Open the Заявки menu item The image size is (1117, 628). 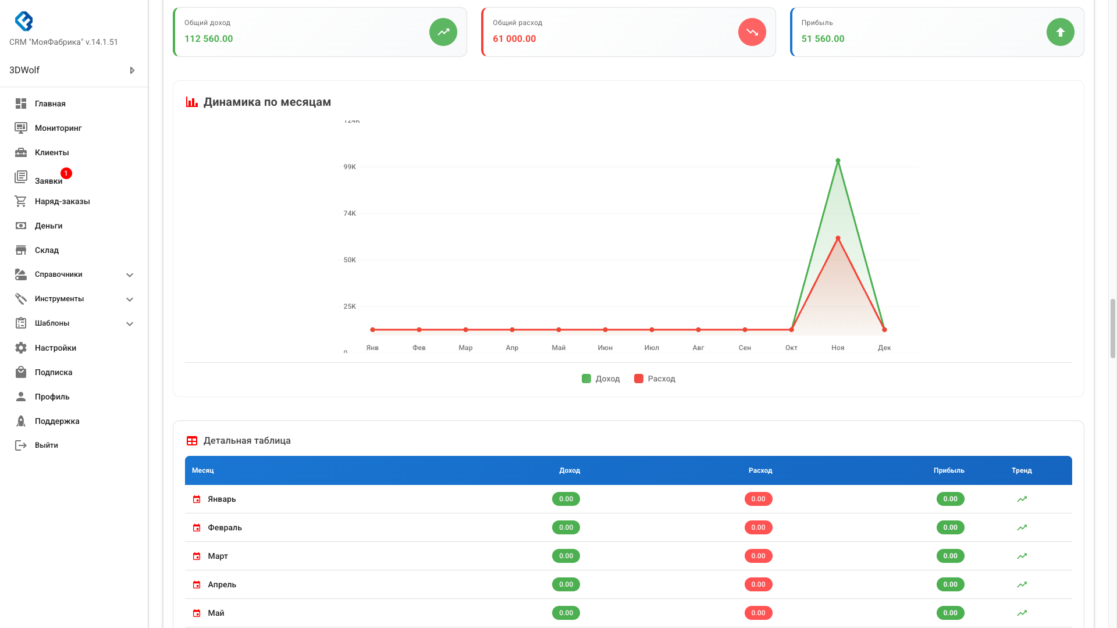tap(48, 181)
